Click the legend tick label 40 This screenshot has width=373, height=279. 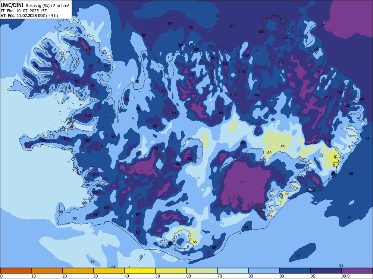click(x=126, y=276)
